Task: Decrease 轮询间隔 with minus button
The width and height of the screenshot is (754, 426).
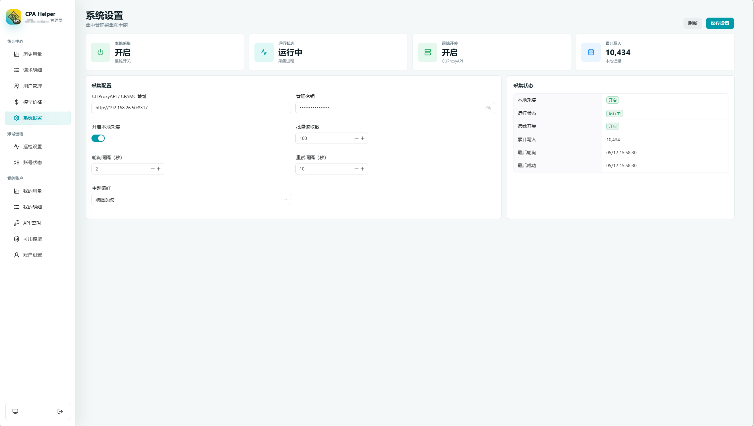Action: [x=153, y=169]
